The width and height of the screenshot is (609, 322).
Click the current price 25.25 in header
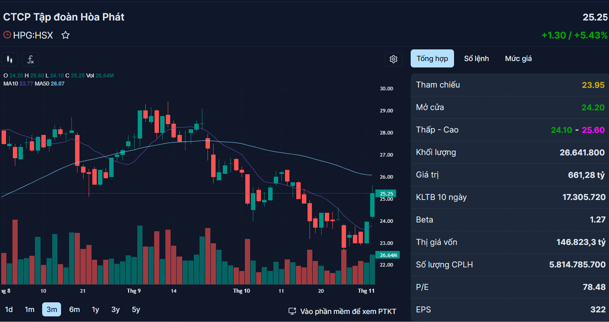tap(595, 17)
